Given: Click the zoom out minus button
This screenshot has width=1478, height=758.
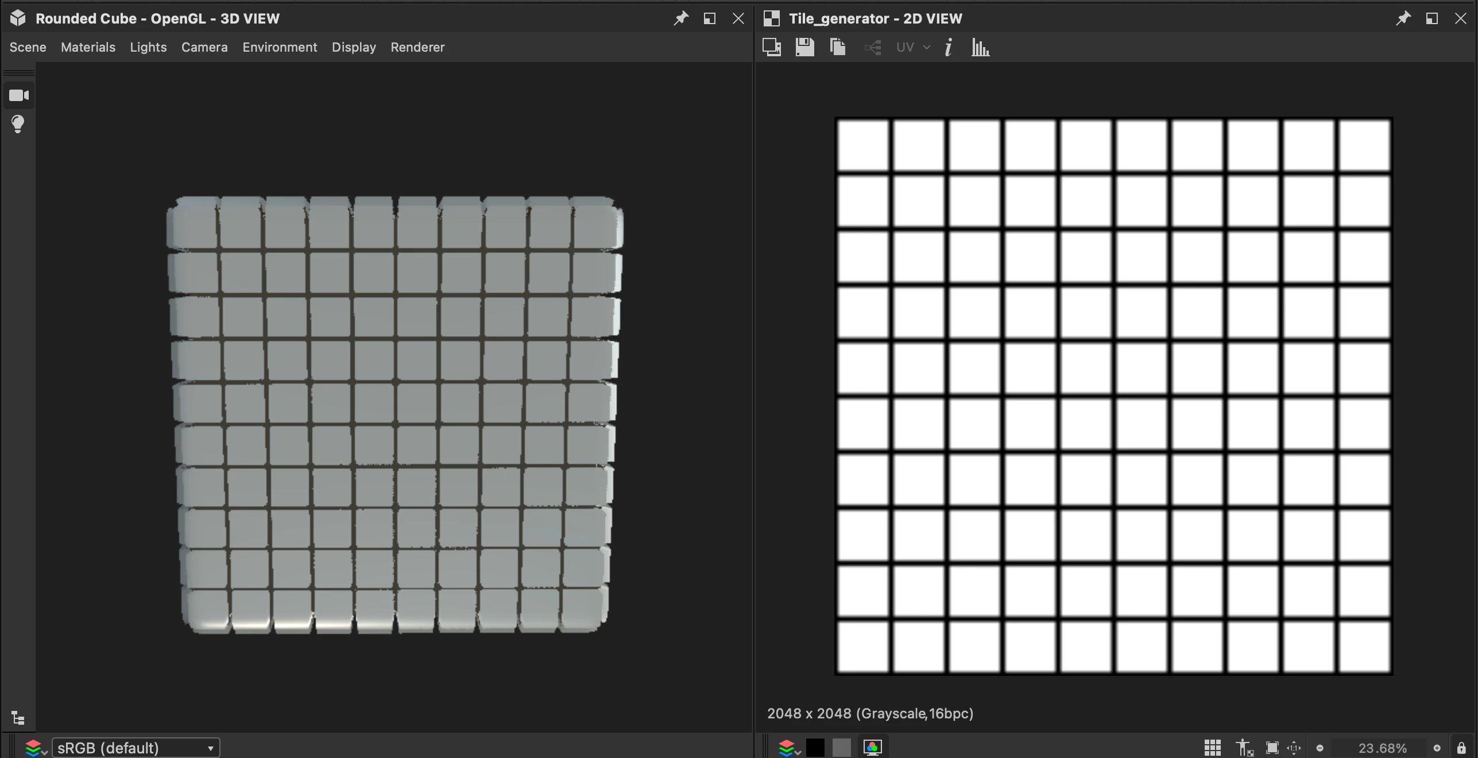Looking at the screenshot, I should [x=1320, y=748].
